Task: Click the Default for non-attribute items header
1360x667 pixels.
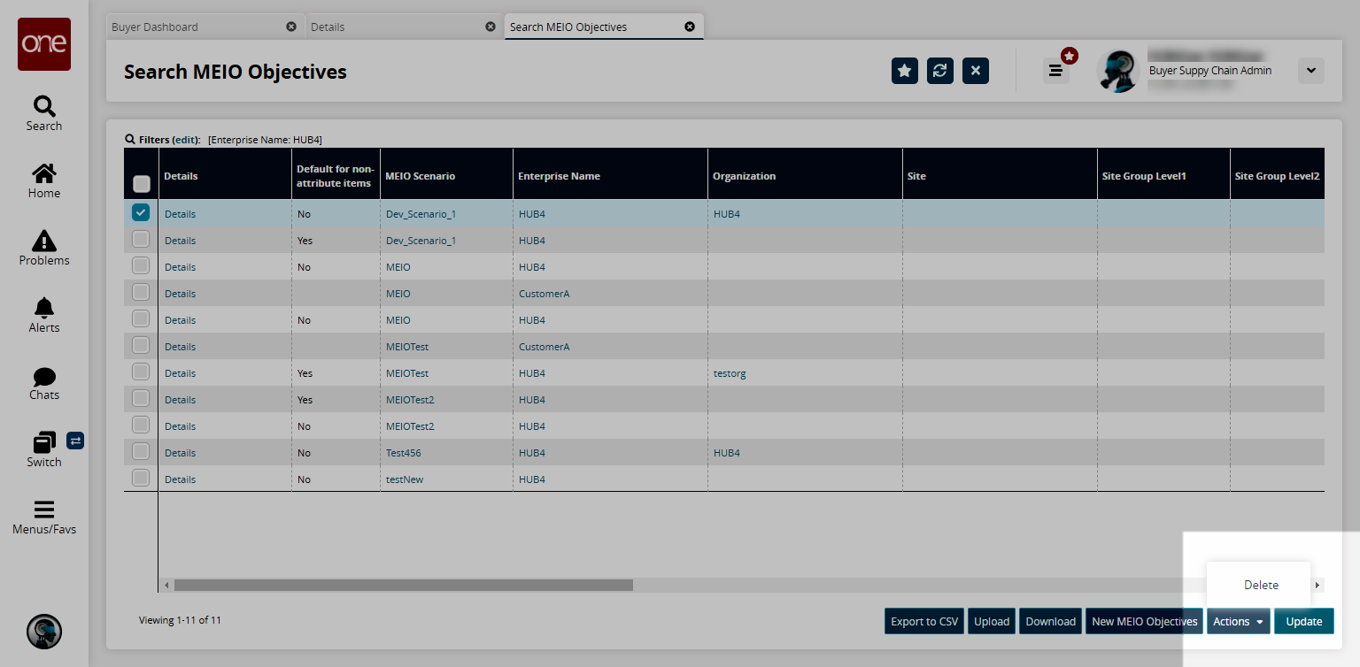Action: [336, 175]
